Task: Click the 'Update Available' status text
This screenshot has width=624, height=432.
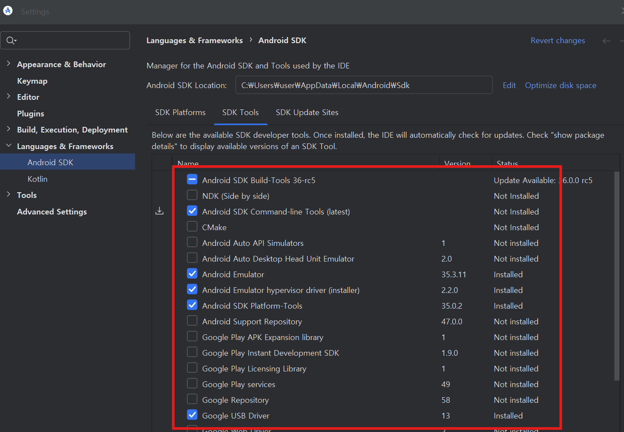Action: 543,180
